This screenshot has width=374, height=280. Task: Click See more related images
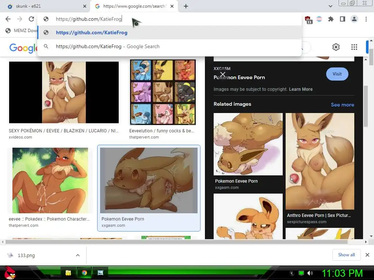tap(342, 105)
